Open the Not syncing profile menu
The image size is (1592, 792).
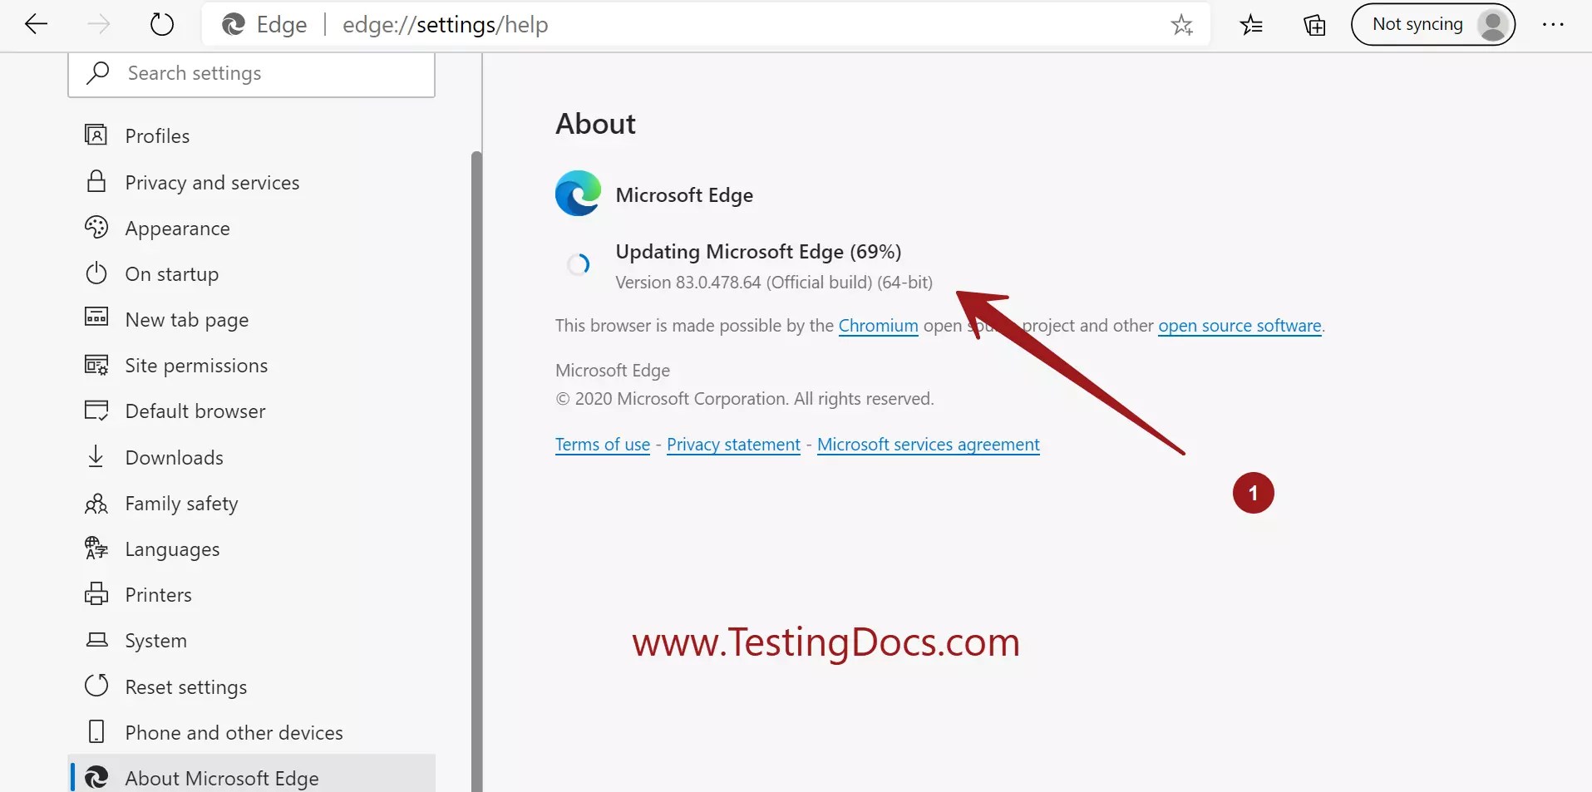pos(1433,24)
